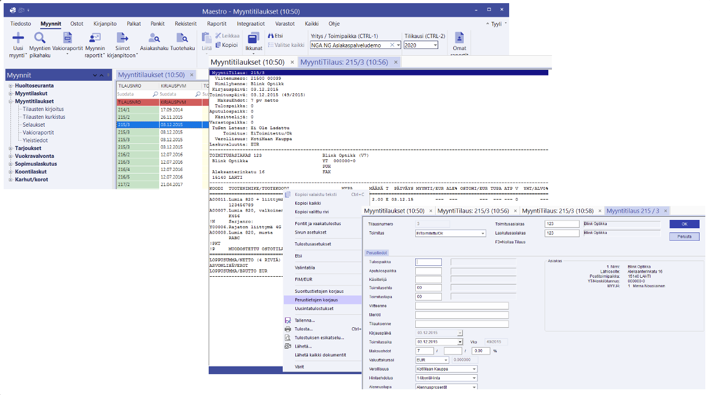Close the Myyntitilaus 215 / 3 tab
Viewport: 710px width, 395px height.
[665, 211]
